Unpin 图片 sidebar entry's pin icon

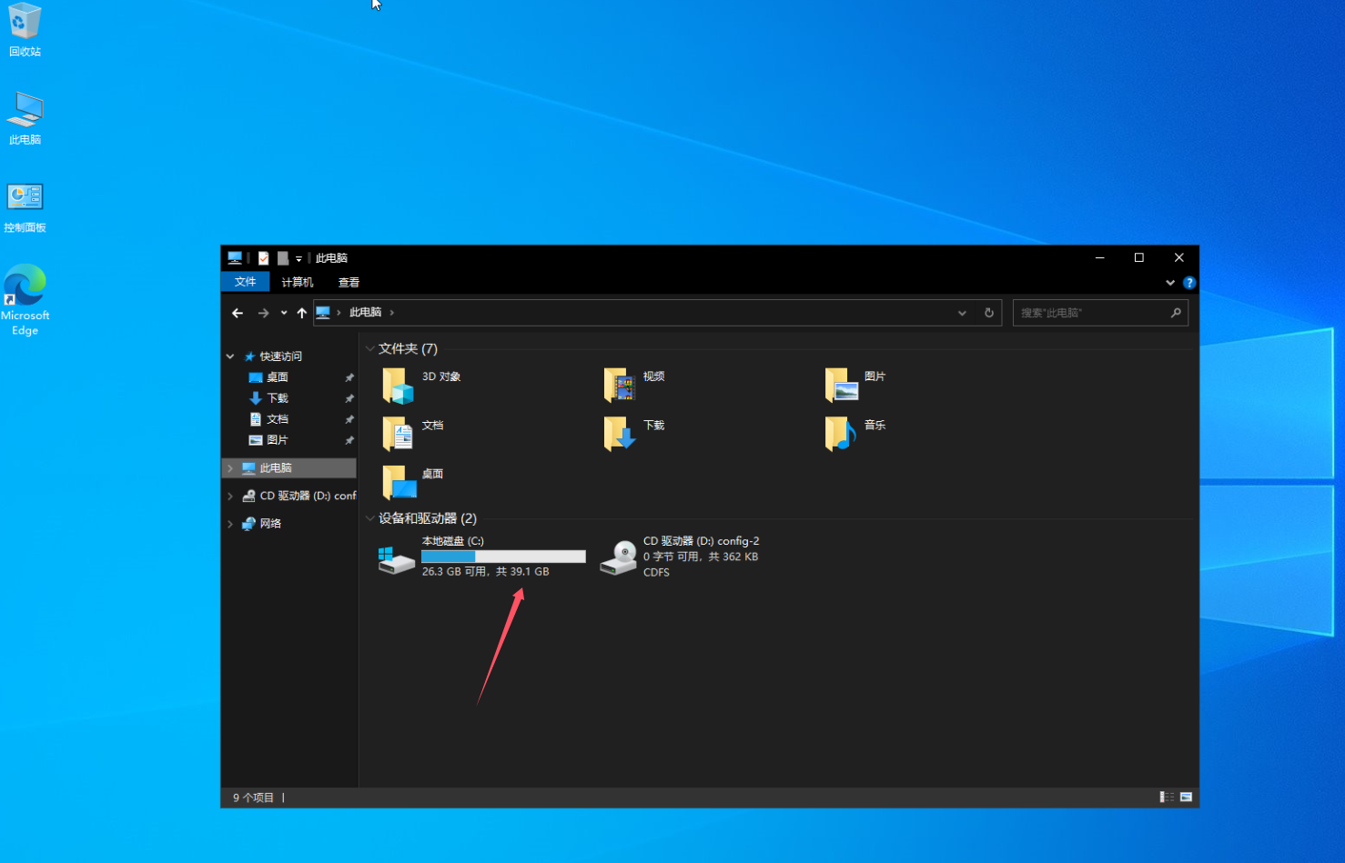pos(349,440)
